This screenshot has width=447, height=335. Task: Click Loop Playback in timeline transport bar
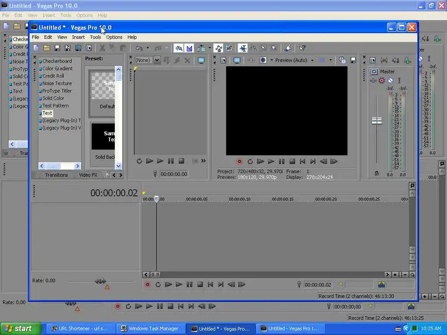[x=158, y=284]
